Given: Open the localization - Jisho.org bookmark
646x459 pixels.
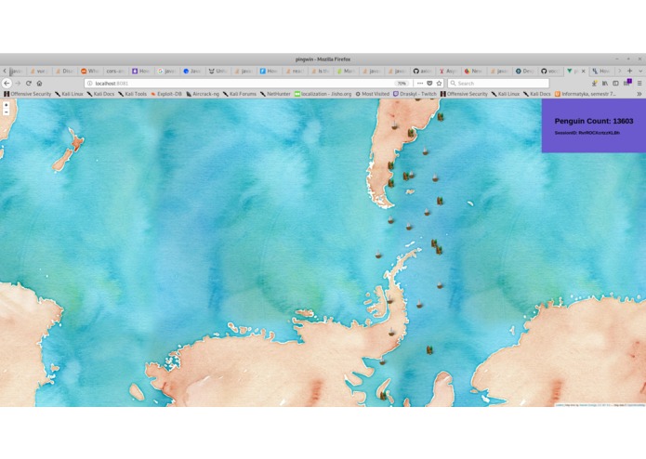Looking at the screenshot, I should 323,94.
